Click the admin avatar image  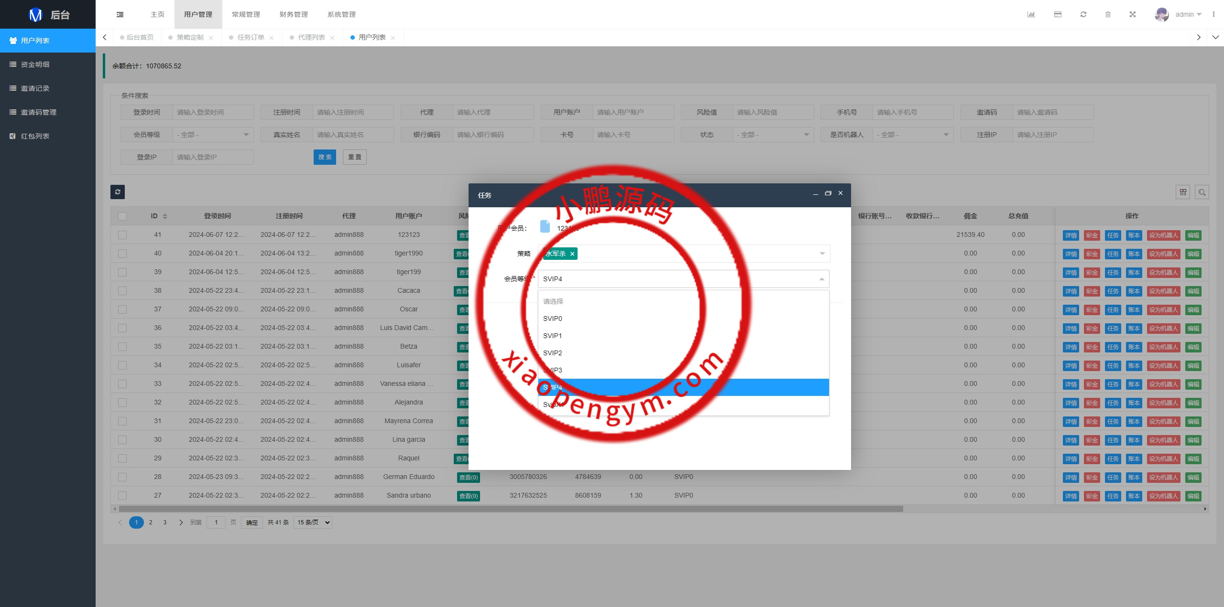pyautogui.click(x=1162, y=14)
